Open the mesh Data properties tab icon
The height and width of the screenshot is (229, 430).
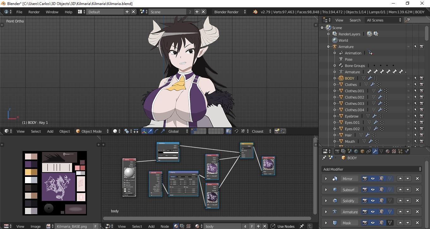[x=381, y=151]
